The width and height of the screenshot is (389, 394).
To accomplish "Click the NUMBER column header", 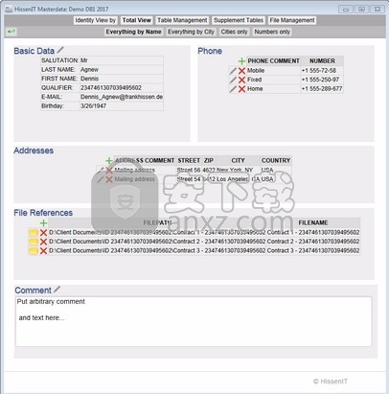I will (322, 61).
